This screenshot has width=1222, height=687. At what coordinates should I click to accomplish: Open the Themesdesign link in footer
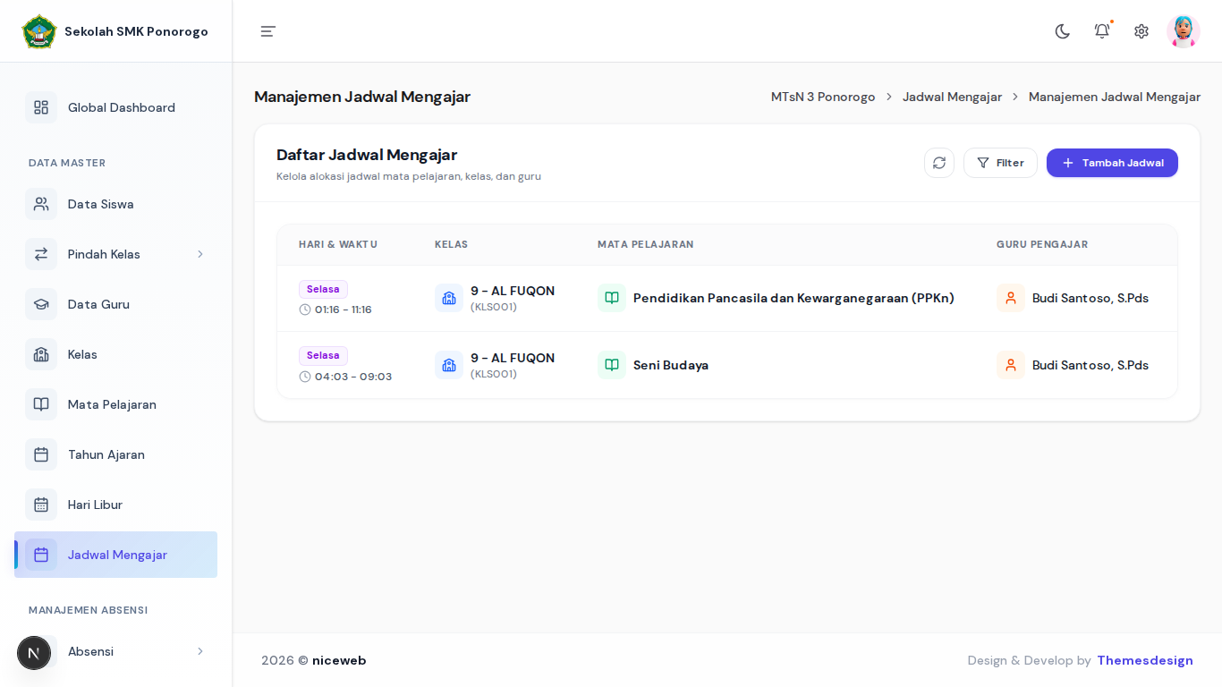[1145, 660]
